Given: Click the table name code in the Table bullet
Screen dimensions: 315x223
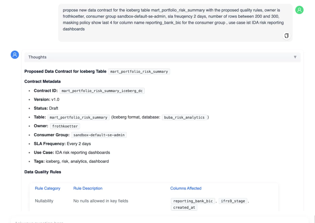Looking at the screenshot, I should pyautogui.click(x=78, y=117).
